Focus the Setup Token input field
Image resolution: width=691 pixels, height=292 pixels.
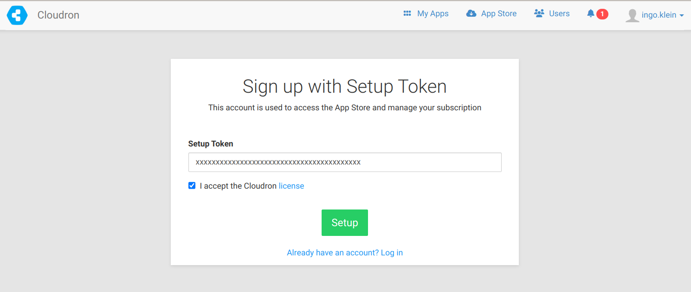pyautogui.click(x=345, y=162)
